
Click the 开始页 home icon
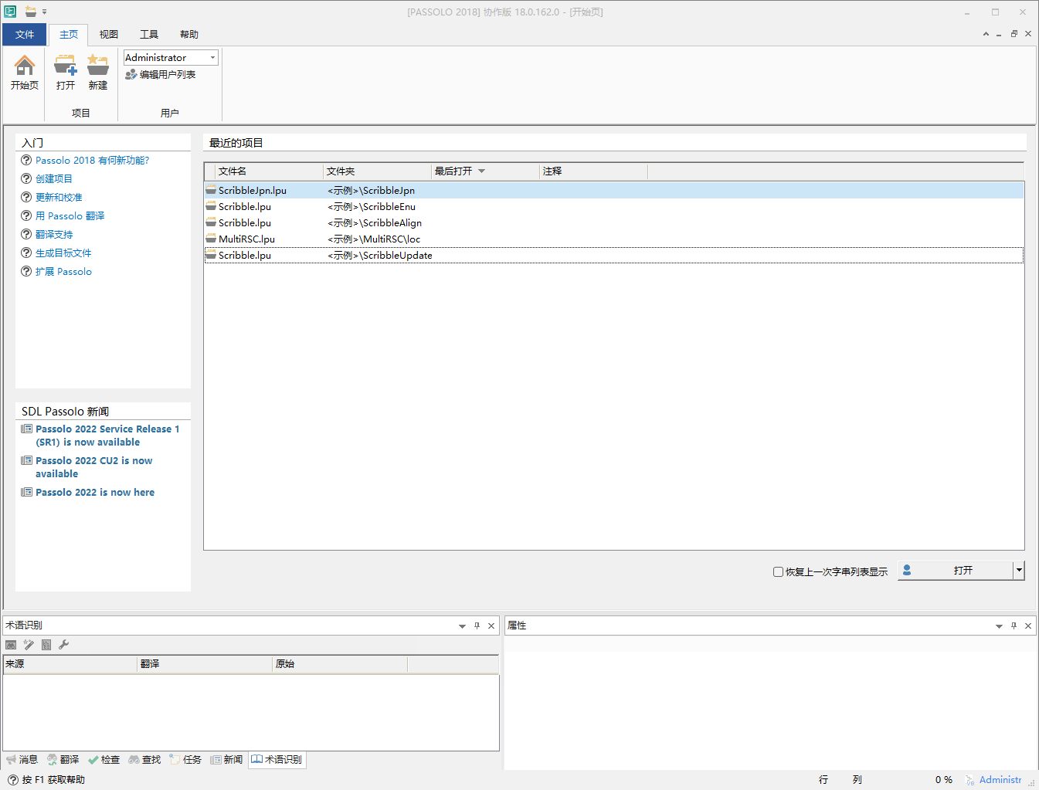pyautogui.click(x=25, y=66)
